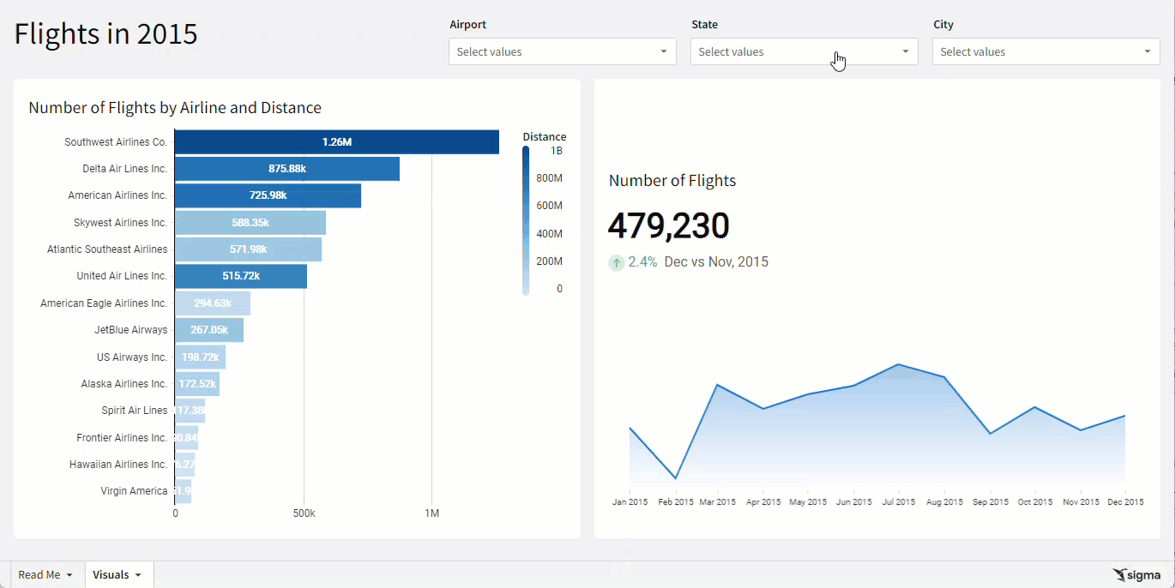Image resolution: width=1175 pixels, height=588 pixels.
Task: Select the Delta Air Lines bar
Action: pyautogui.click(x=286, y=169)
